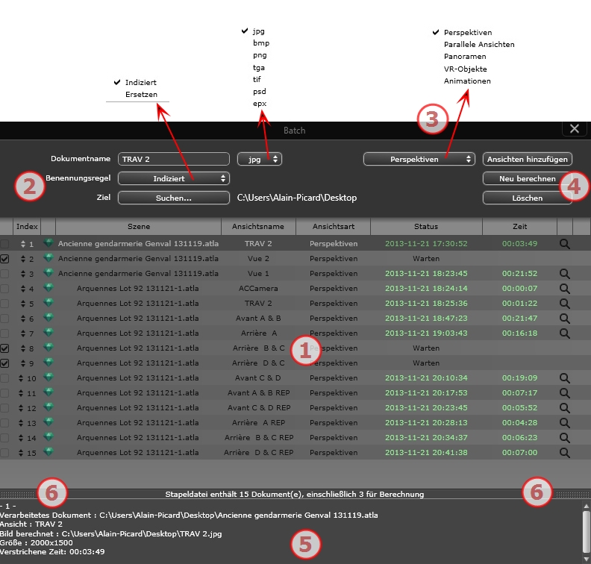Open the Perspektiven view type dropdown
This screenshot has width=591, height=564.
click(x=419, y=159)
